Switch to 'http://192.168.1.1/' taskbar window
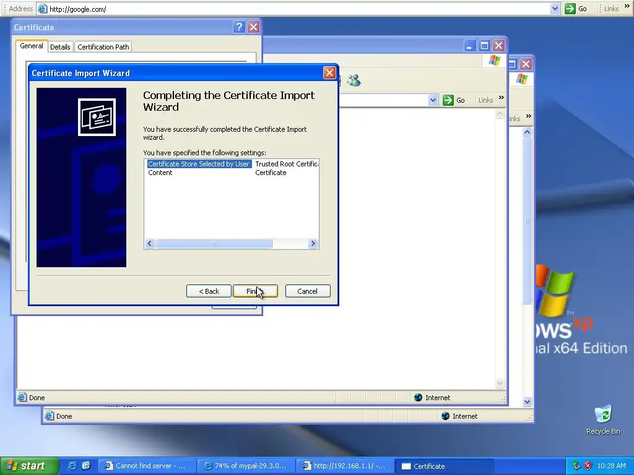Viewport: 634px width, 475px height. pyautogui.click(x=345, y=466)
